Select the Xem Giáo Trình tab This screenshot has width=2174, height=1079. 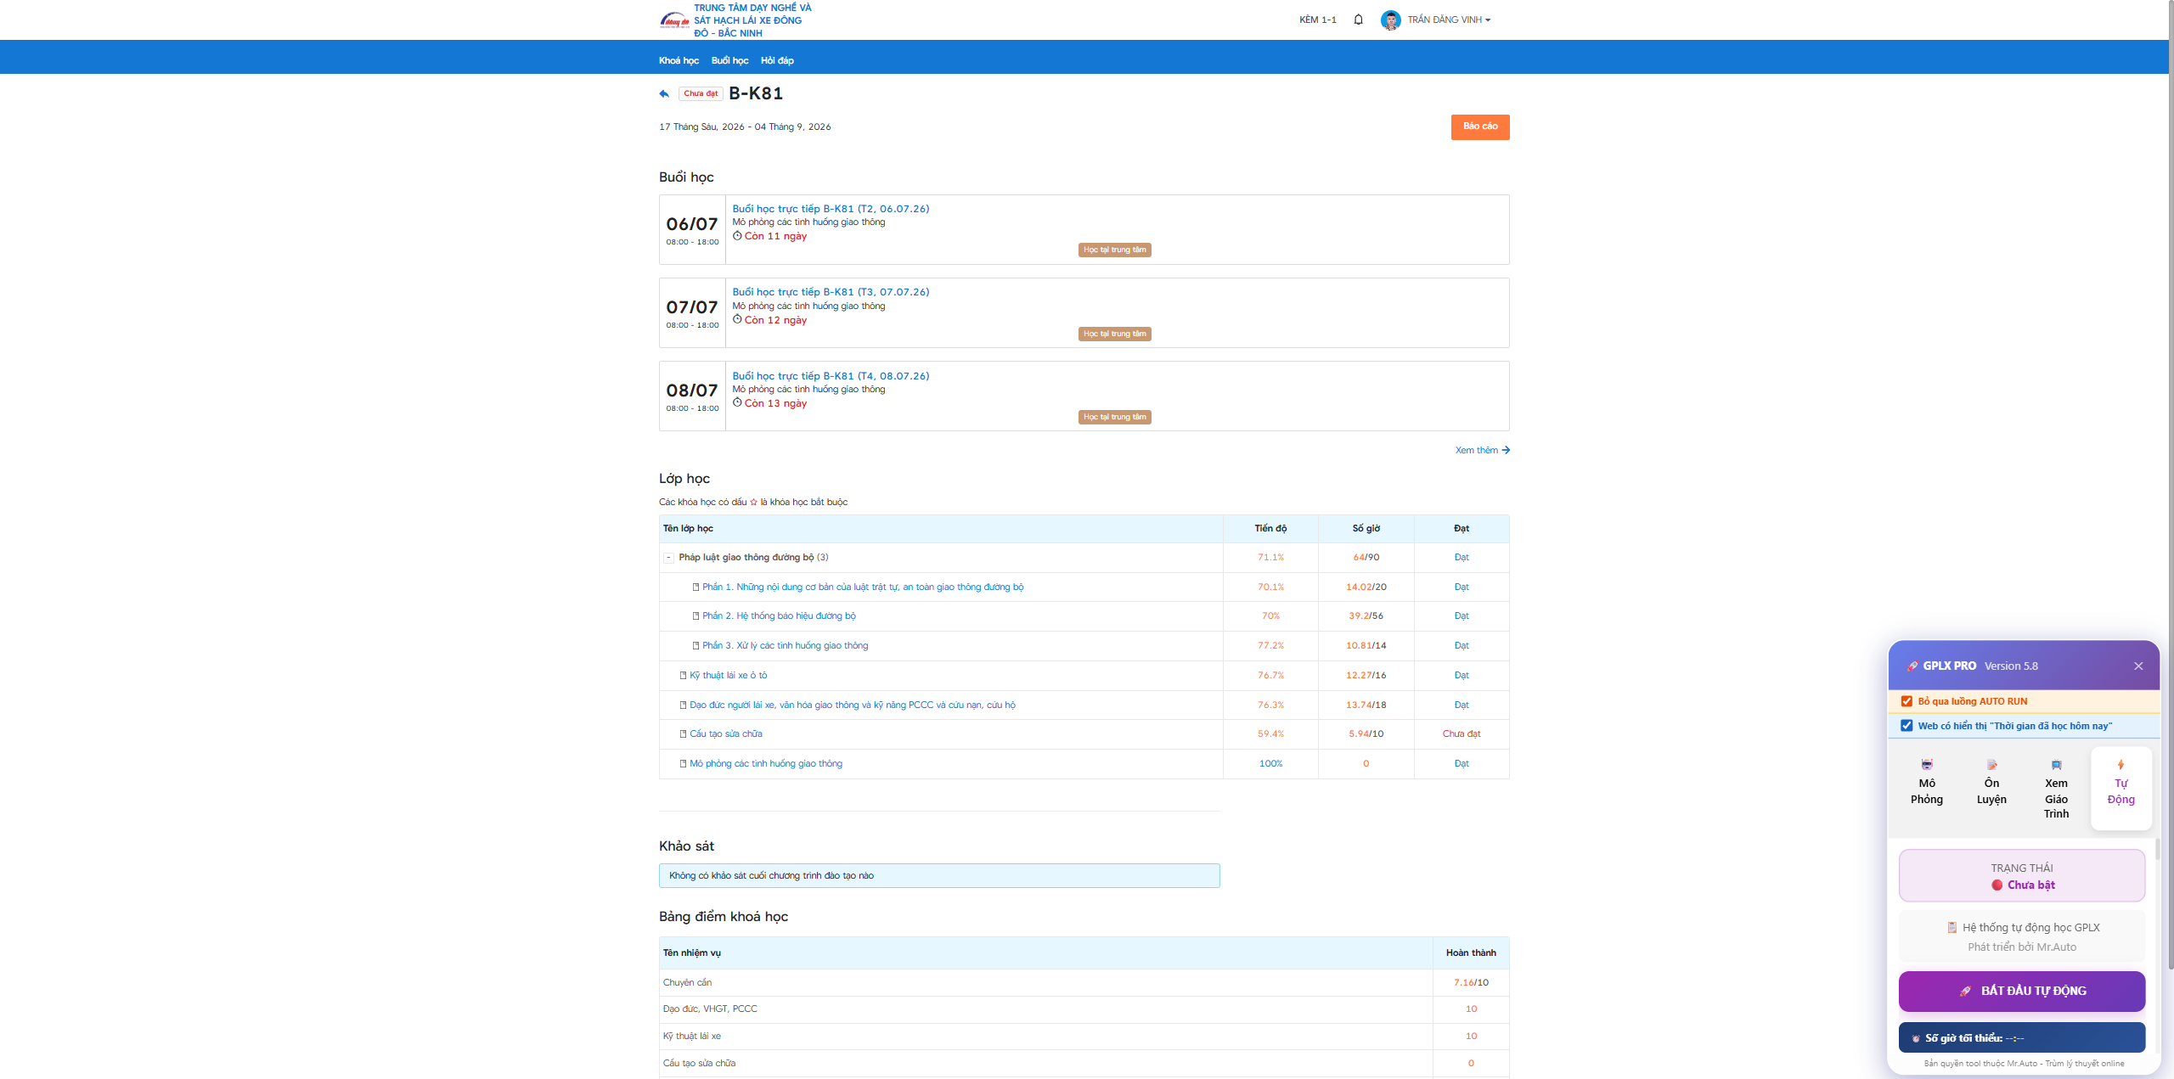[2056, 789]
